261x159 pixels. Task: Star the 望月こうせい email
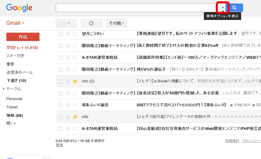(68, 34)
